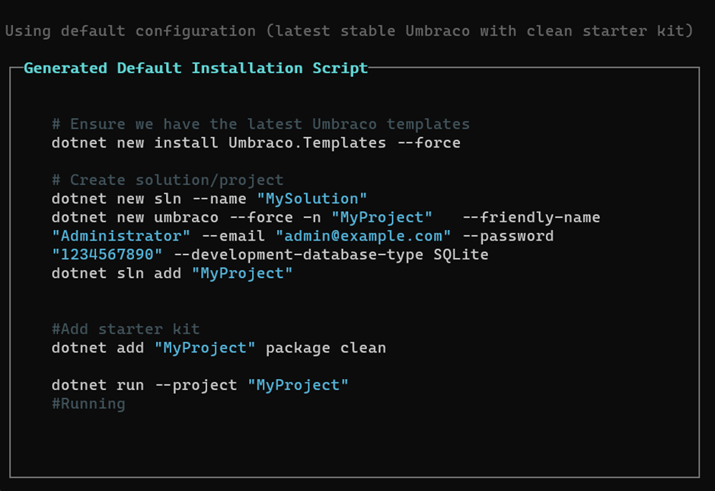This screenshot has height=491, width=715.
Task: Click the admin@example.com email value
Action: tap(363, 236)
